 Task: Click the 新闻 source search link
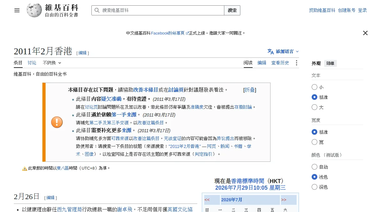coord(225,146)
